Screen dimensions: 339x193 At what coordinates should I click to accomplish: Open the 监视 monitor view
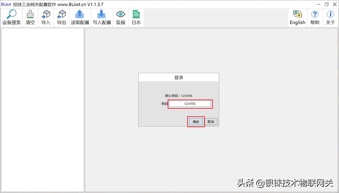click(121, 18)
